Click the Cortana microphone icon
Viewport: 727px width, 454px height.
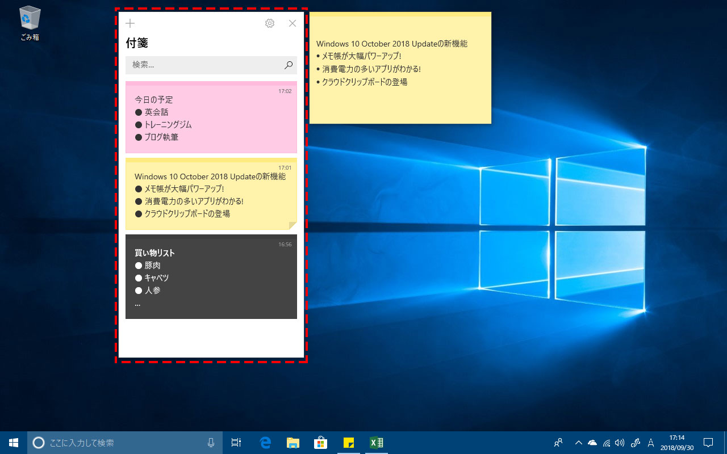[x=211, y=443]
